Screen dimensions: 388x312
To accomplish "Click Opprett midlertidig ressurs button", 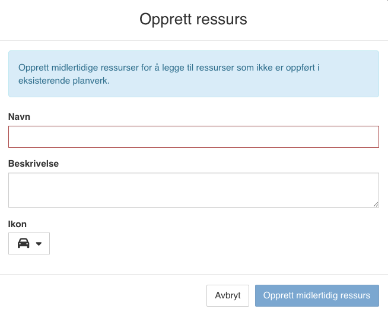I will pos(317,295).
